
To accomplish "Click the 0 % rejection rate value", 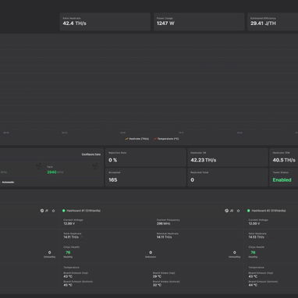I will 113,160.
